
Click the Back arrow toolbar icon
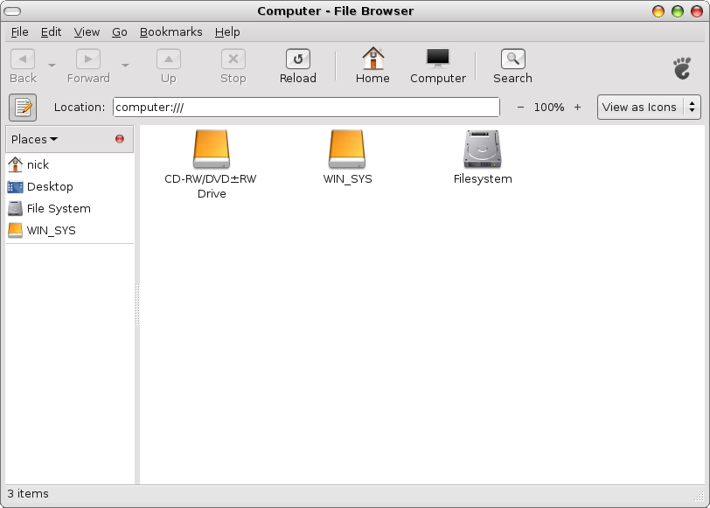(x=23, y=59)
